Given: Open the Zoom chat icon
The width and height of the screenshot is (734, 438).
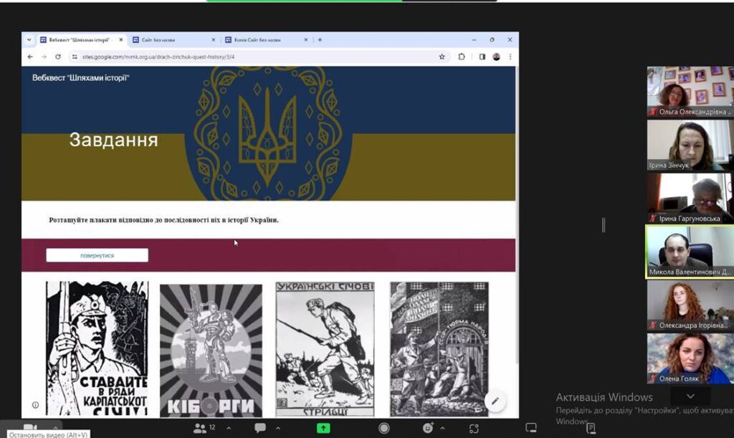Looking at the screenshot, I should pyautogui.click(x=259, y=428).
